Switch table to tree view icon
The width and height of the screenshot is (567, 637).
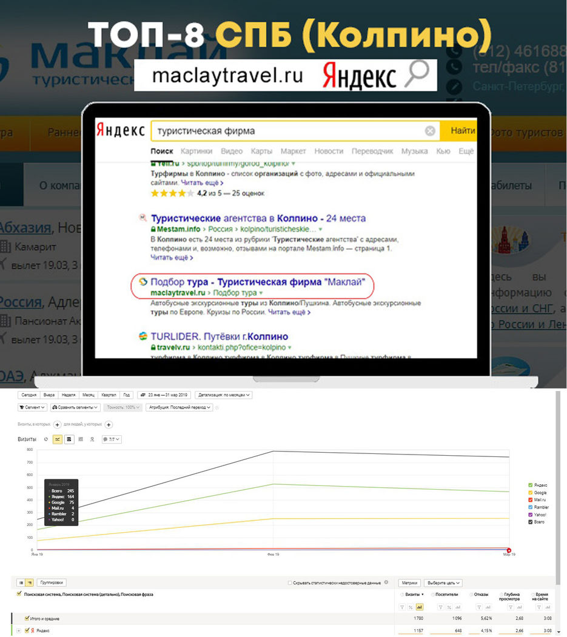[29, 582]
